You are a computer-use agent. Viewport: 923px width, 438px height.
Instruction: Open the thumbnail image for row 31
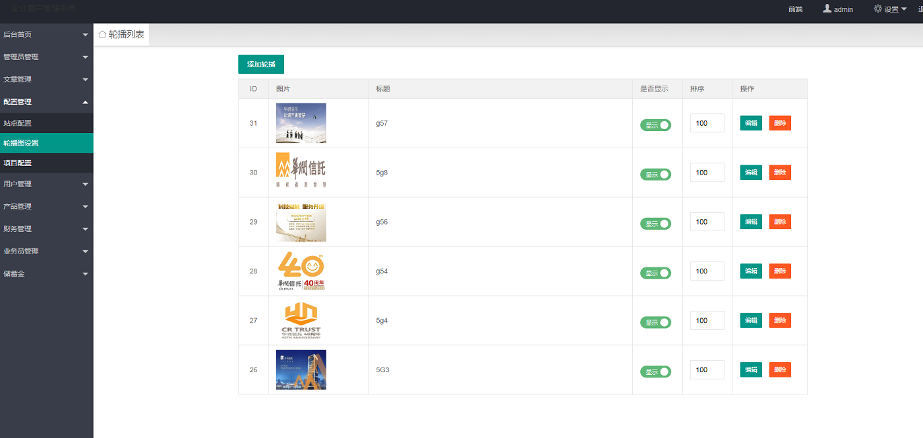pos(301,123)
